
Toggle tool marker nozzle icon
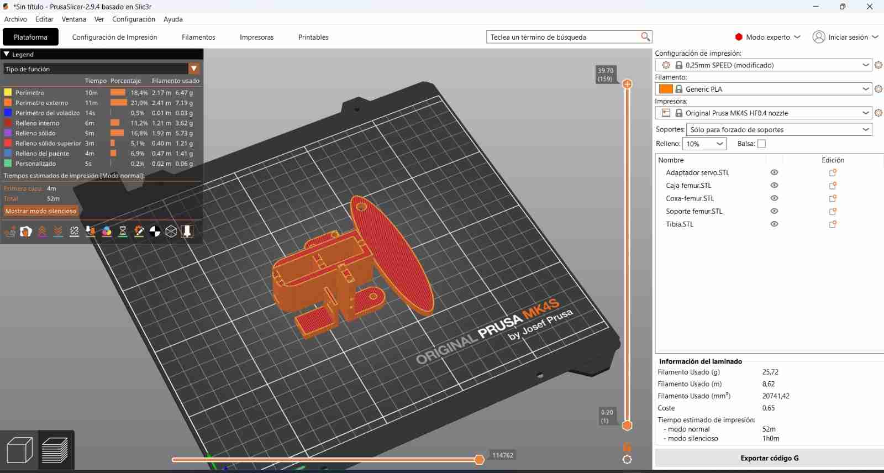[187, 232]
